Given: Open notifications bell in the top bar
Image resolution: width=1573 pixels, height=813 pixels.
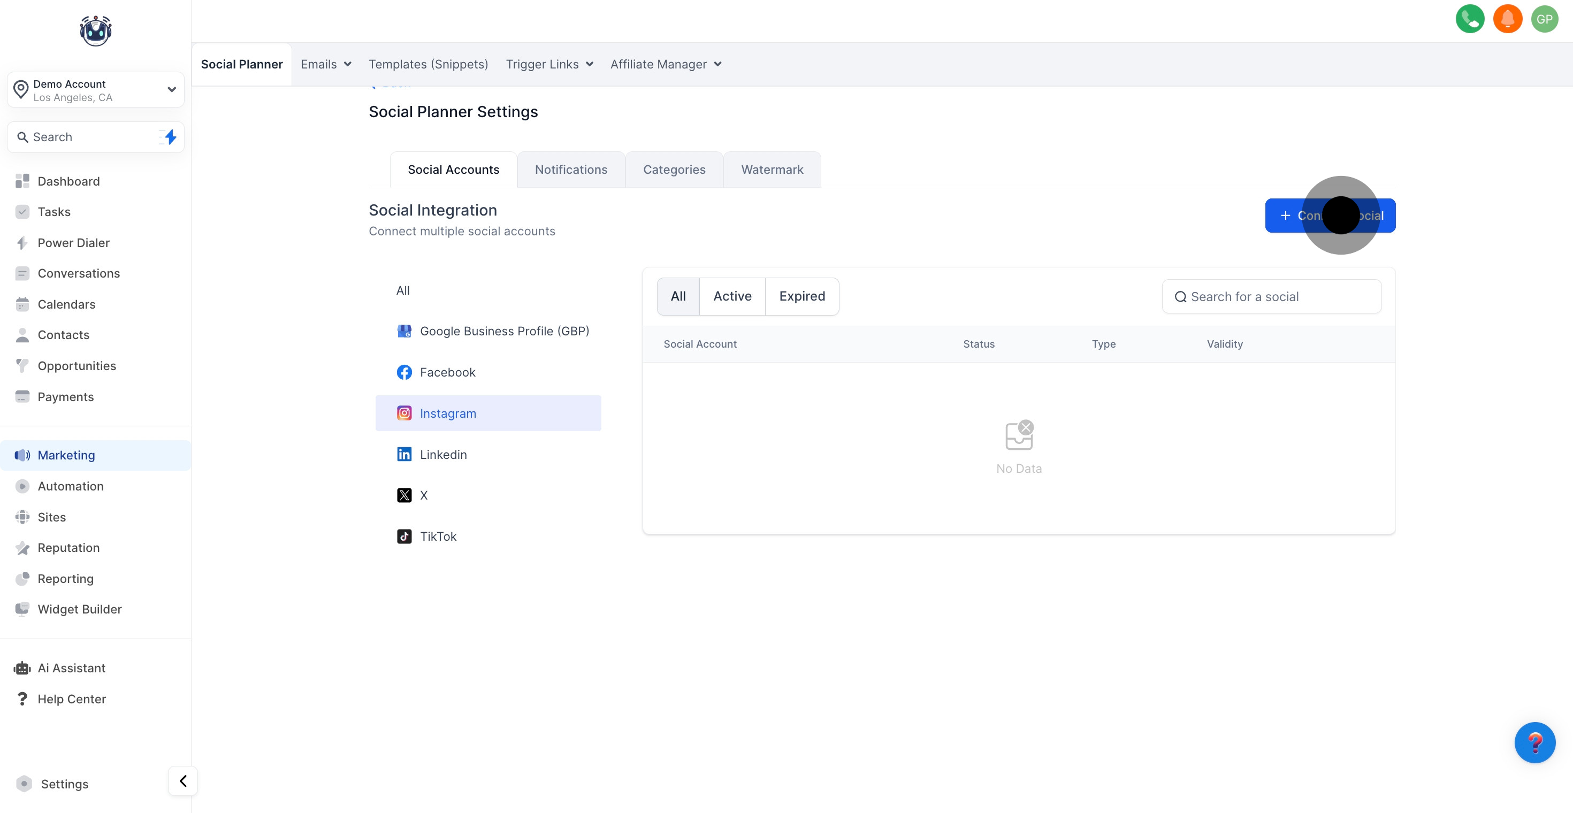Looking at the screenshot, I should 1508,18.
